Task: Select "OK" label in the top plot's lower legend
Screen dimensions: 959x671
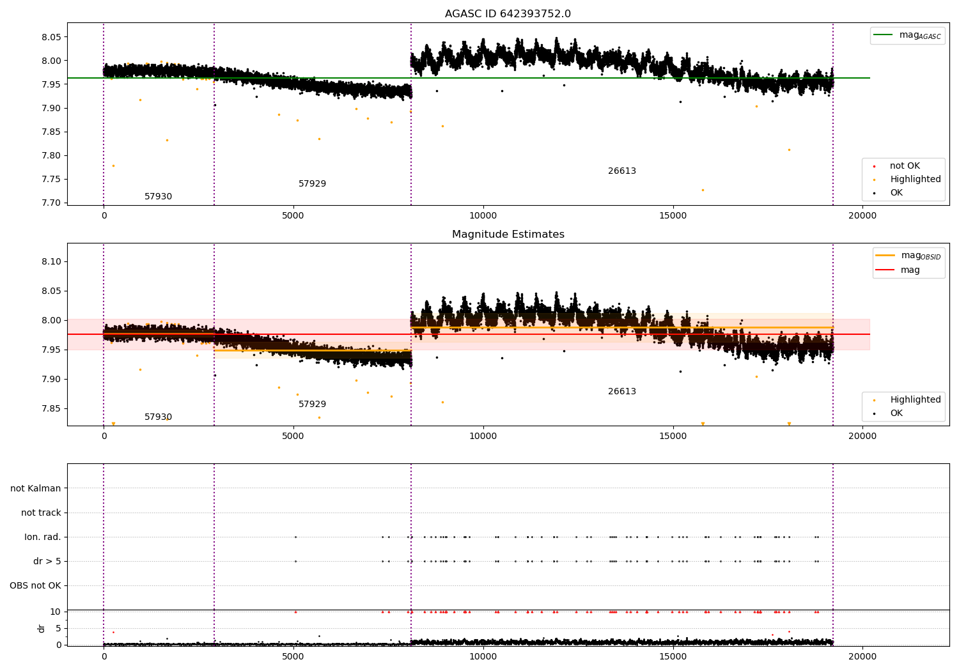Action: (x=896, y=193)
